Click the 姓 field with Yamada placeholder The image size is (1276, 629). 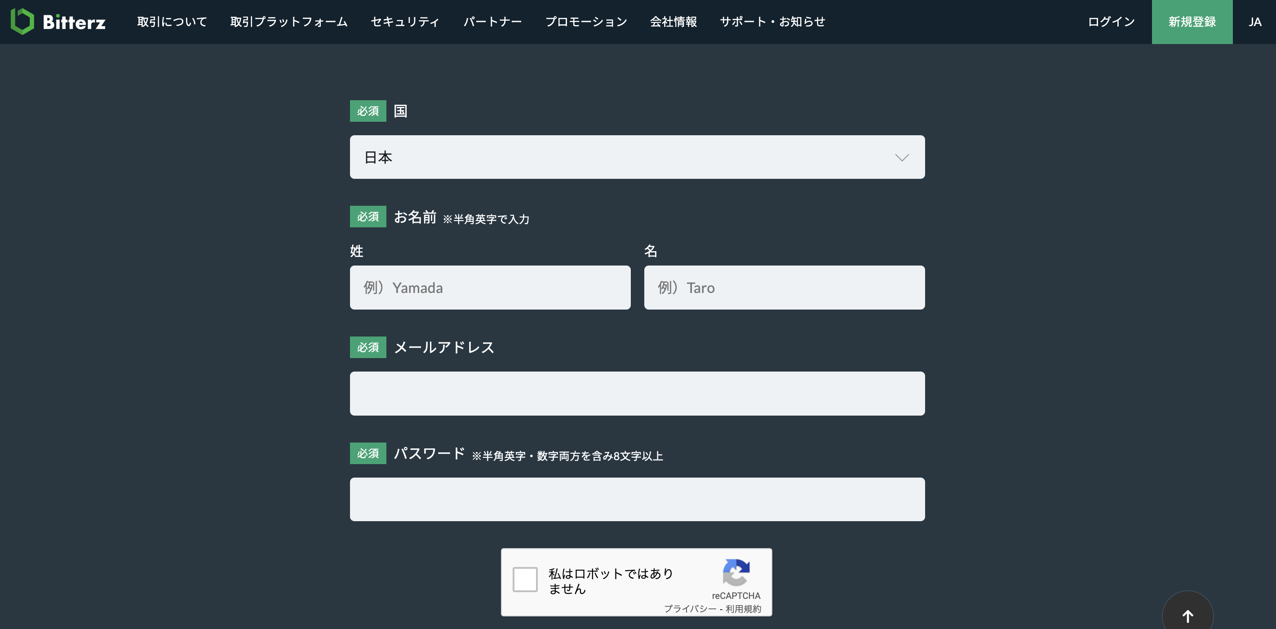pos(490,287)
